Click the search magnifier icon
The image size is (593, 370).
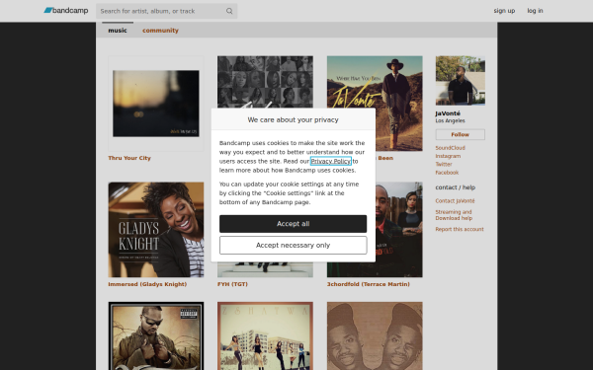[229, 11]
